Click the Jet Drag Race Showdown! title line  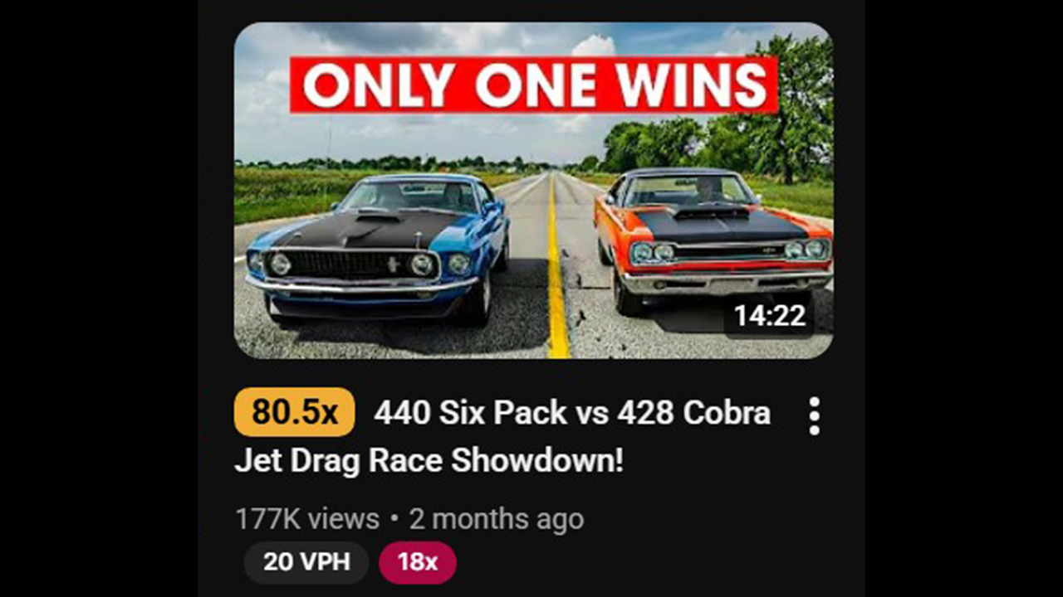pyautogui.click(x=429, y=460)
